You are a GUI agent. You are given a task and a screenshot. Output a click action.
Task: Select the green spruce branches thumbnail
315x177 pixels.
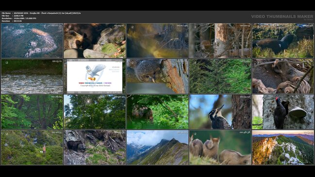(x=220, y=76)
